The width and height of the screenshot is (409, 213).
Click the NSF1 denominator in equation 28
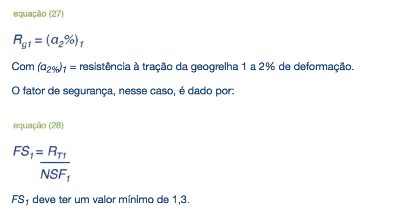pos(55,175)
